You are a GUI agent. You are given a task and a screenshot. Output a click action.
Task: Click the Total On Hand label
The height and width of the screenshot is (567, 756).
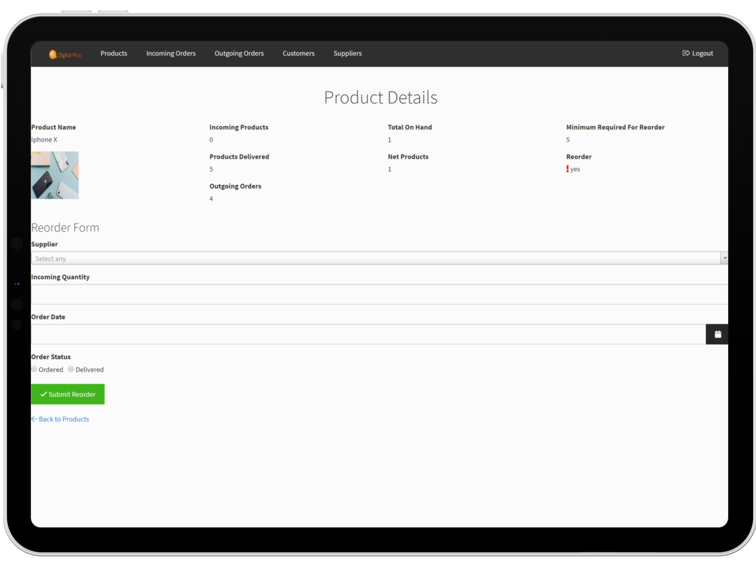click(x=409, y=127)
